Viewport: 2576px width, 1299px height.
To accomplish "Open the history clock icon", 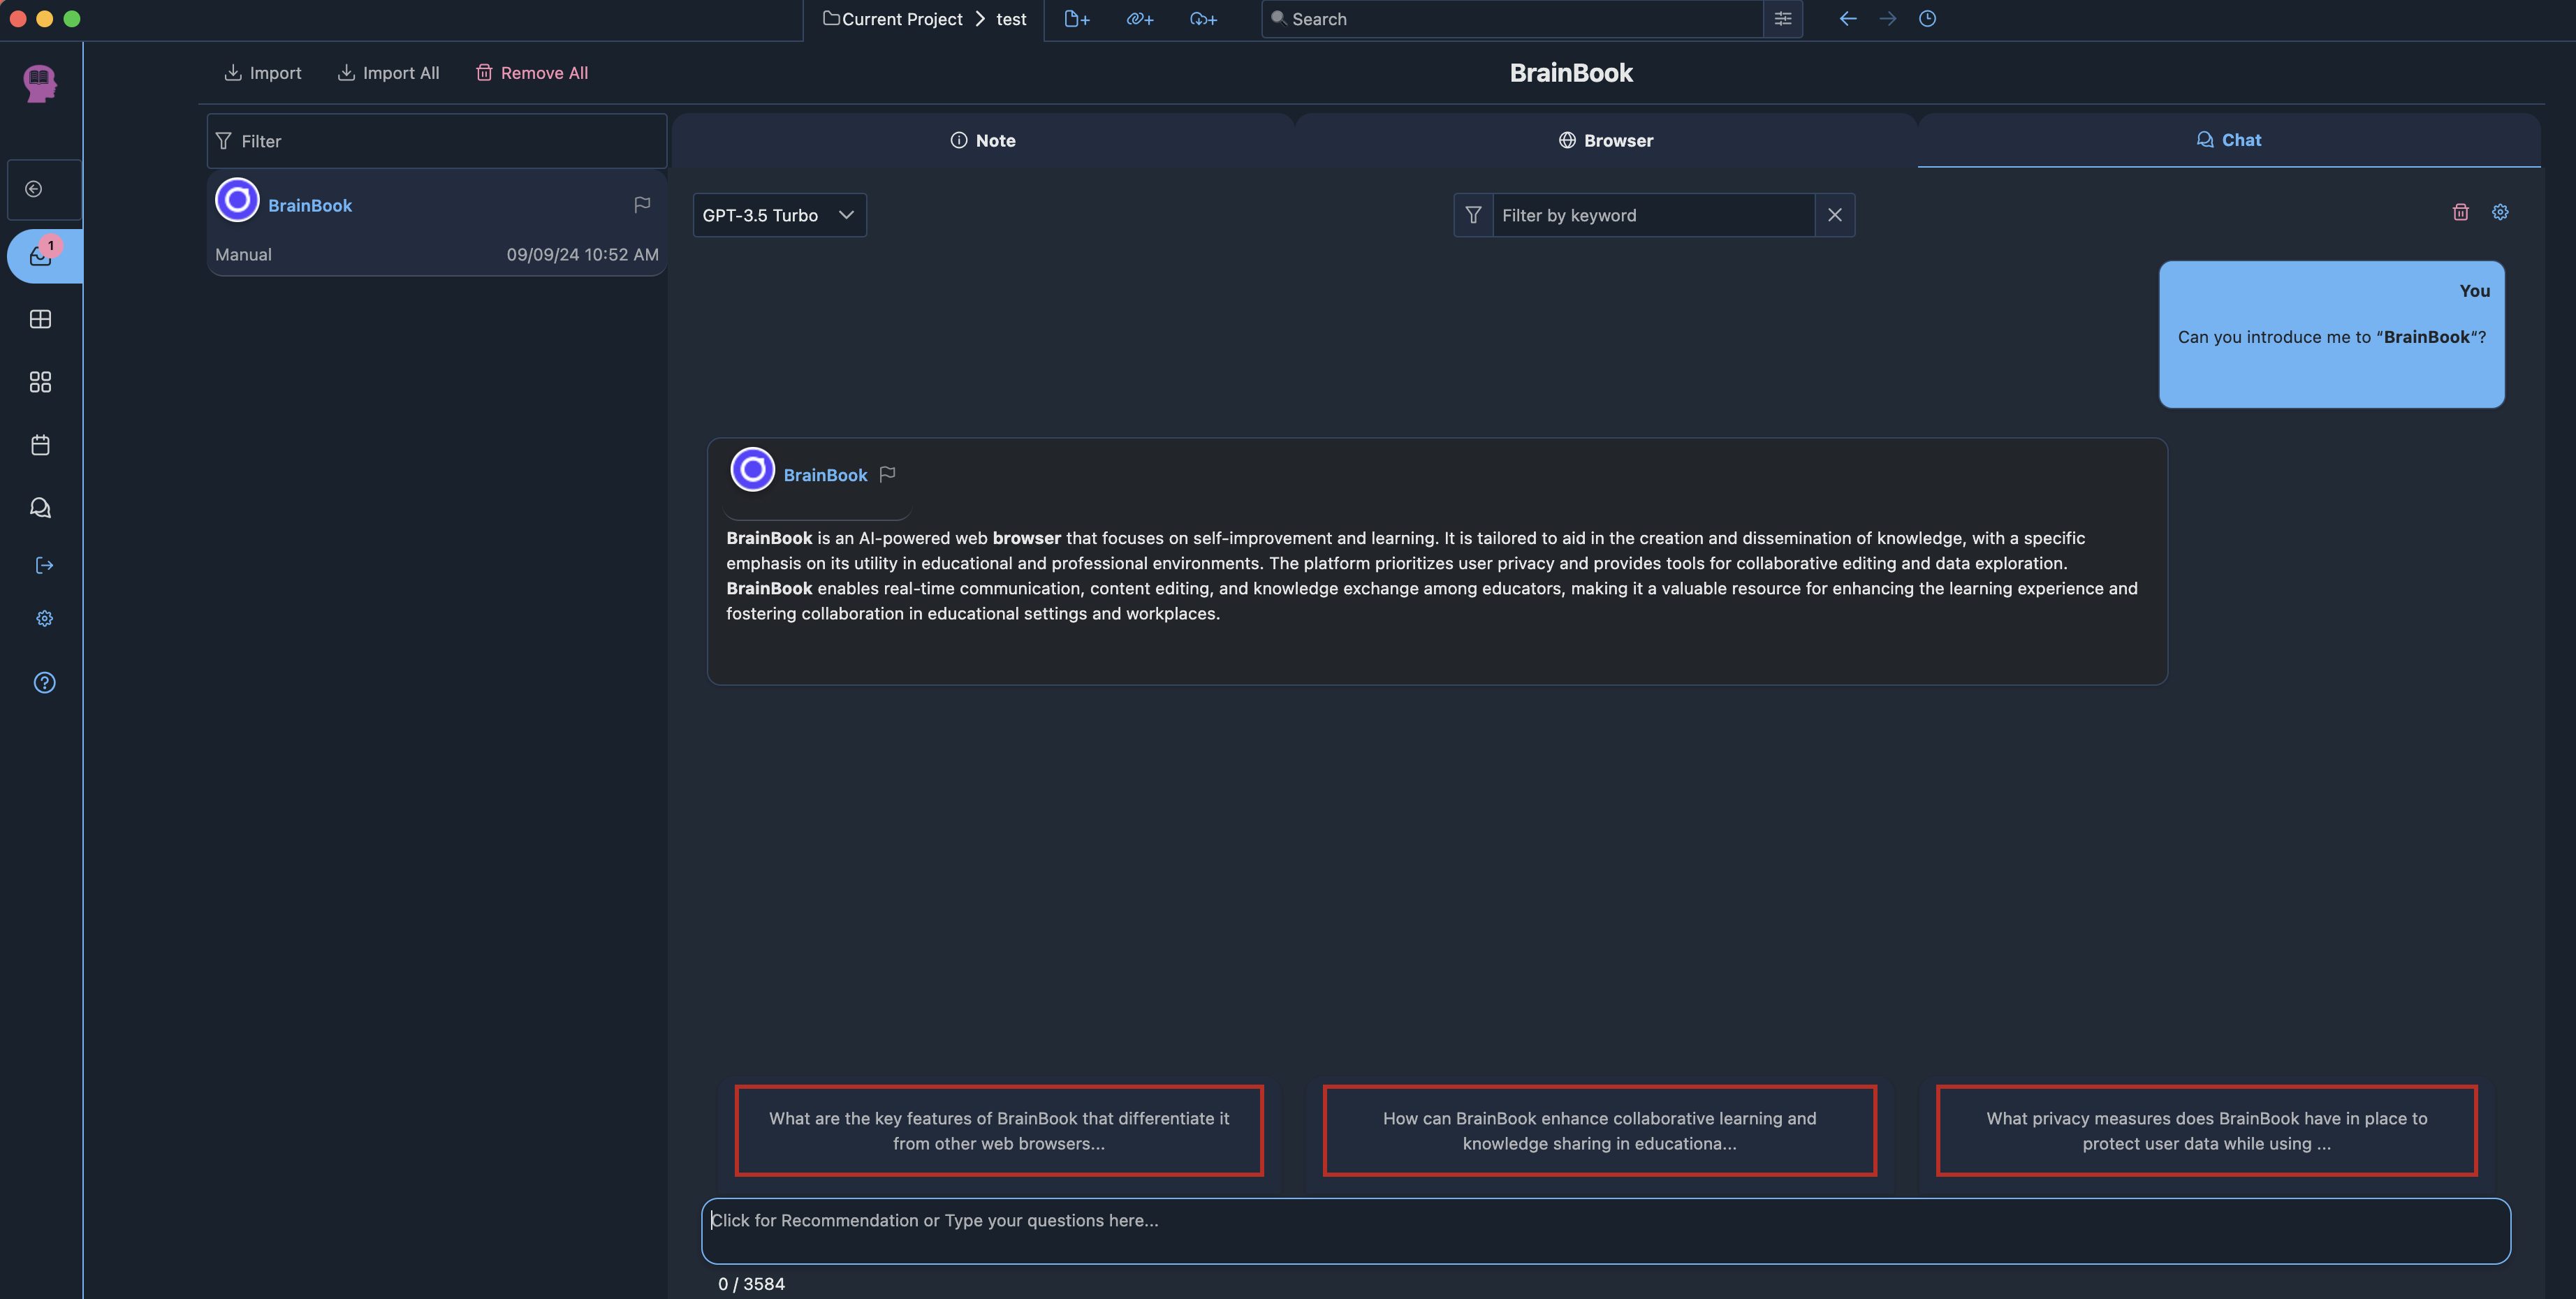I will [x=1927, y=19].
